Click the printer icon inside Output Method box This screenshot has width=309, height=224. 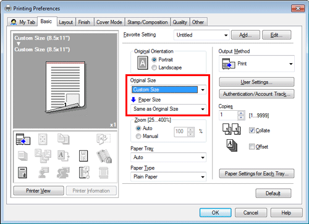tap(228, 64)
